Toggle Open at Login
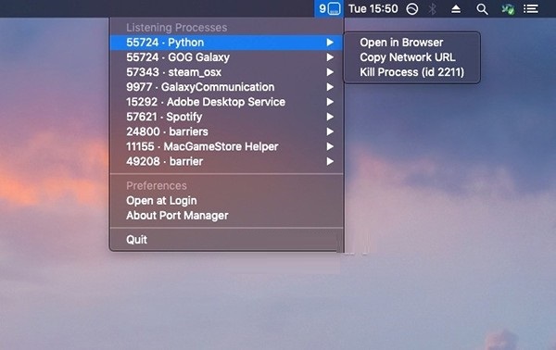 coord(226,201)
